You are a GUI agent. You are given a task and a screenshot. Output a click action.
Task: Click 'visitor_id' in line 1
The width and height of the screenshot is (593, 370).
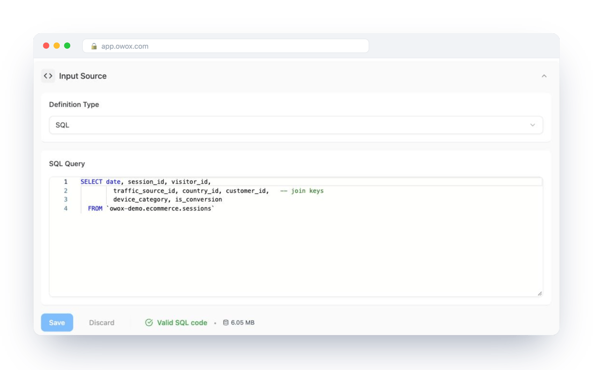[189, 182]
